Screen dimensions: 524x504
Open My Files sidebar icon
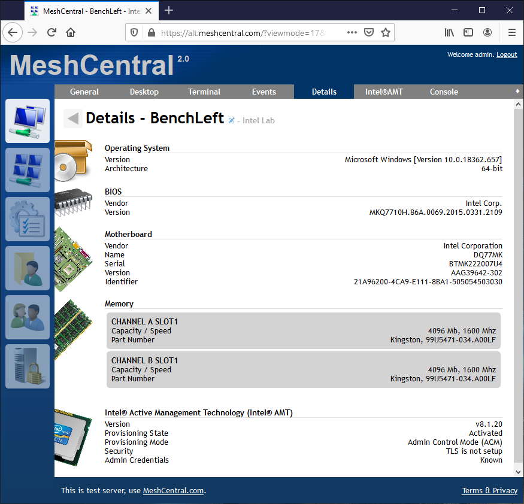coord(28,268)
